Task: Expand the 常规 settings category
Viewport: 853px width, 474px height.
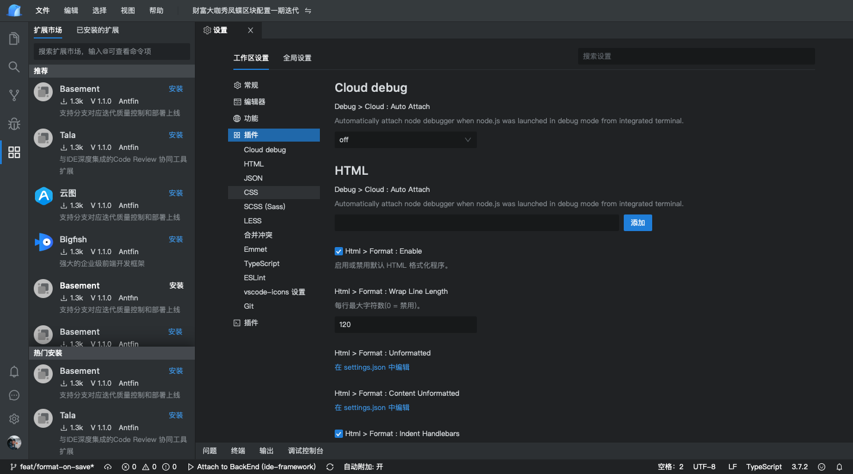Action: point(274,85)
